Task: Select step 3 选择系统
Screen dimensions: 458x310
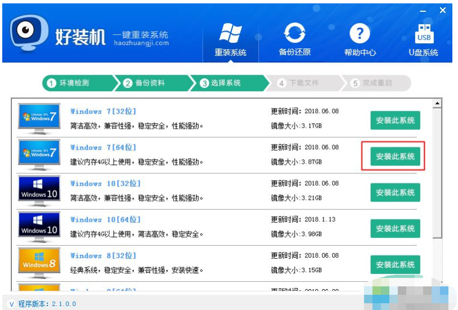Action: coord(229,83)
